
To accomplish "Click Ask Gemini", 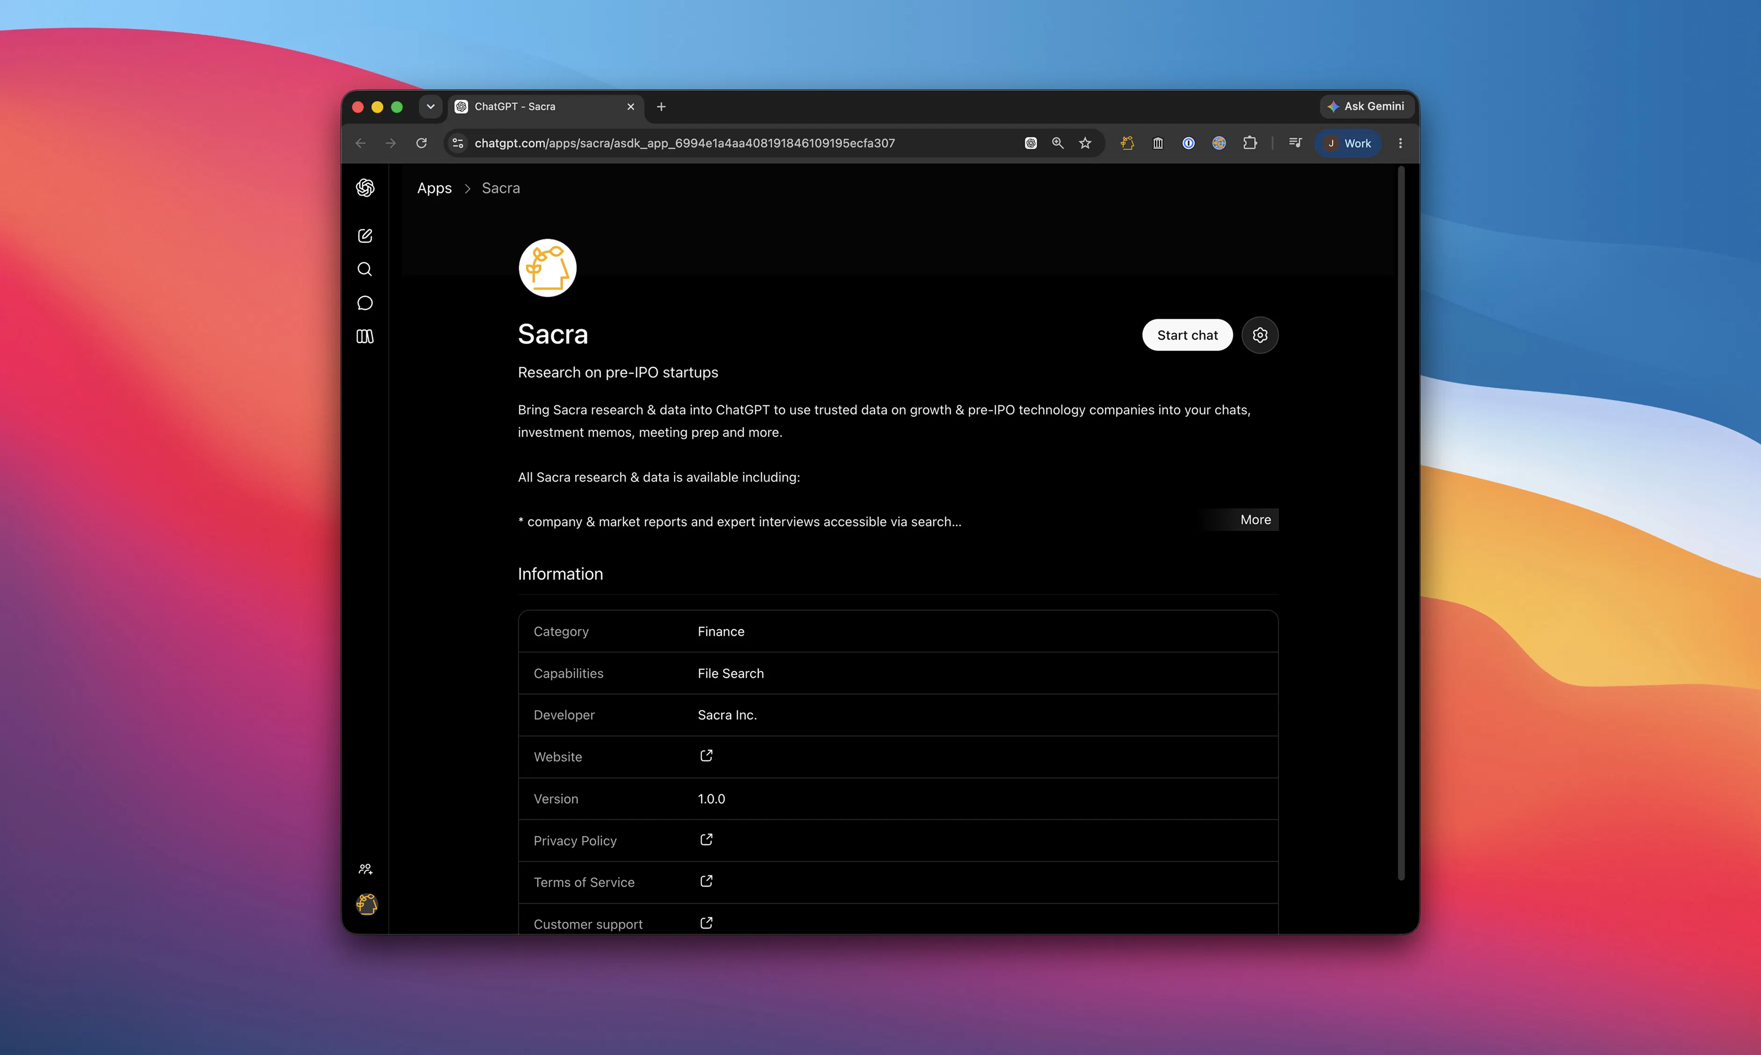I will pos(1366,106).
